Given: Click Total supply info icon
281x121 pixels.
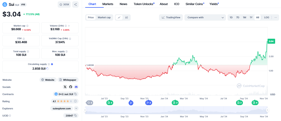Looking at the screenshot, I should point(28,51).
